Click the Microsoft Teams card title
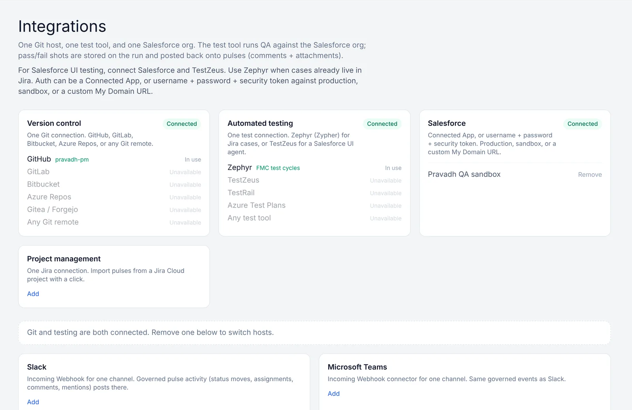 click(x=357, y=367)
